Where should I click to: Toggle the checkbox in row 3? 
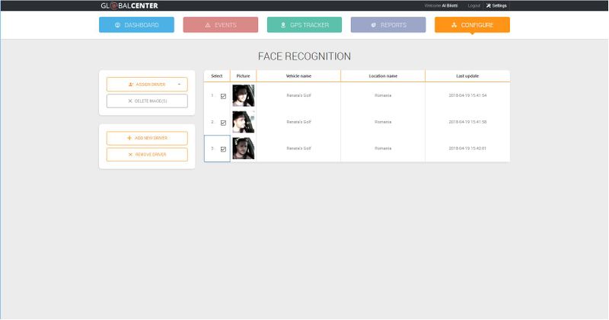[223, 149]
